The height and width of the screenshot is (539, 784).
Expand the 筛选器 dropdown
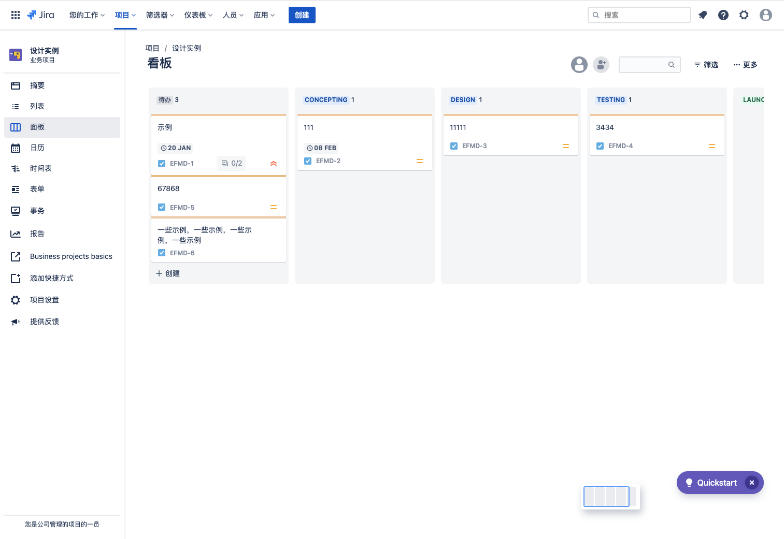pyautogui.click(x=160, y=15)
